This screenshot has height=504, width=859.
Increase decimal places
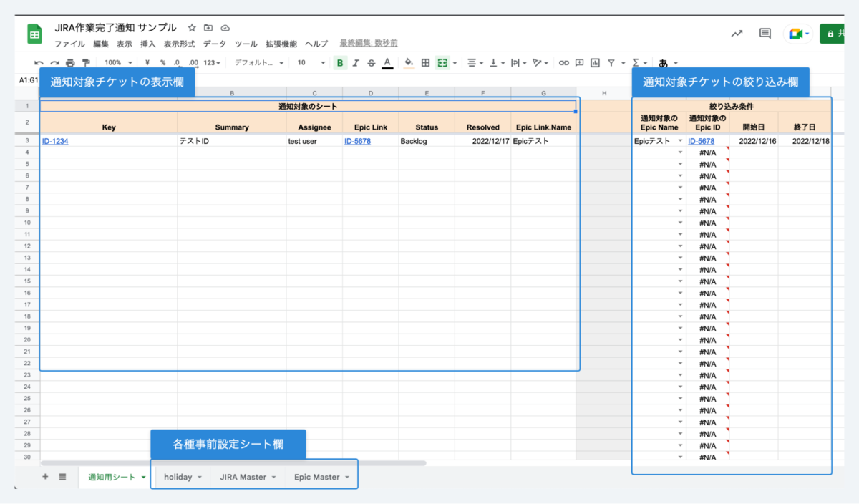click(193, 63)
